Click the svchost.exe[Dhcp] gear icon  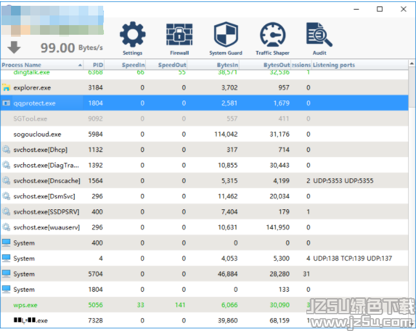pyautogui.click(x=6, y=150)
